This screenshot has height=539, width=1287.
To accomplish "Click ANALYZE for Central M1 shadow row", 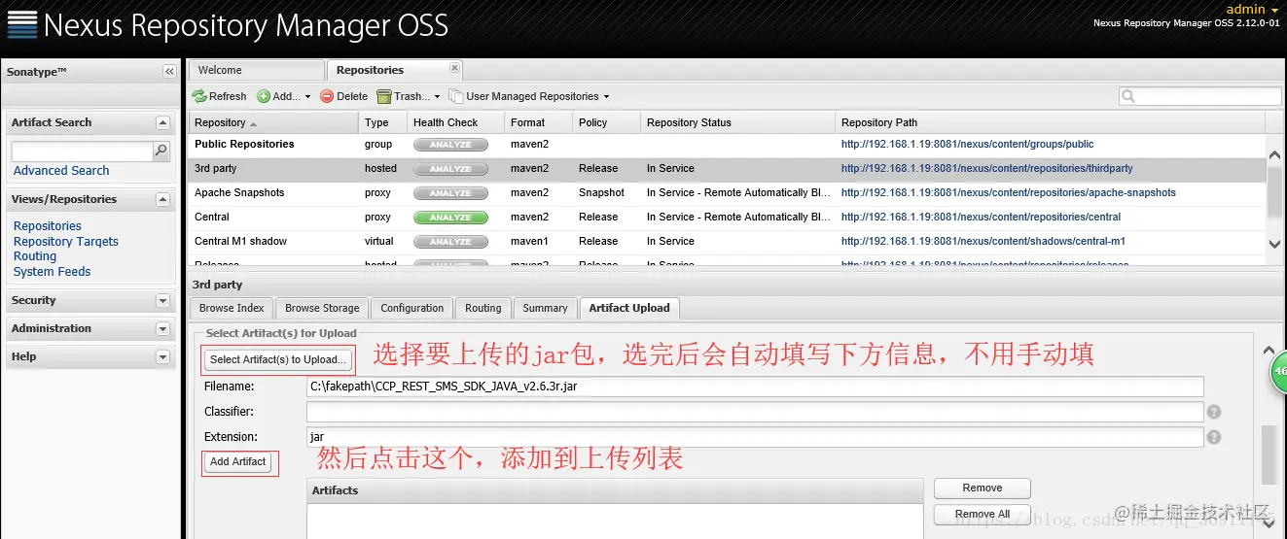I will 450,242.
